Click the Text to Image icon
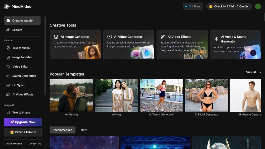The height and width of the screenshot is (149, 265). point(8,112)
